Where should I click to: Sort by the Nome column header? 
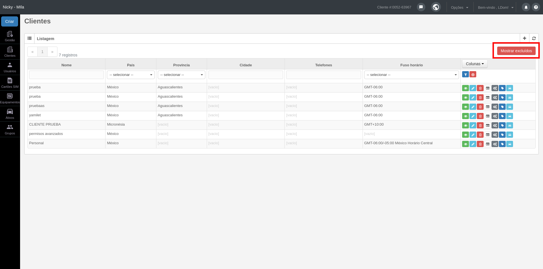[x=66, y=65]
